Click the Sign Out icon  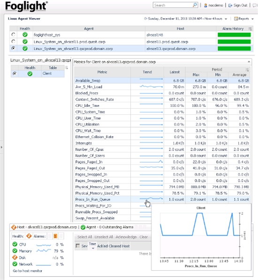[230, 5]
